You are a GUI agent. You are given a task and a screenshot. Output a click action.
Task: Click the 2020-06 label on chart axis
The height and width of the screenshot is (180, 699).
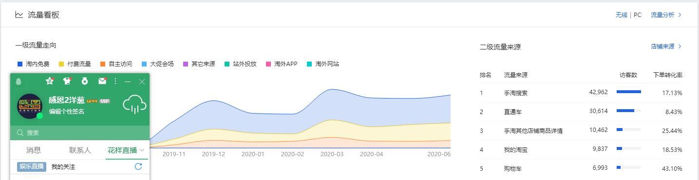[439, 154]
